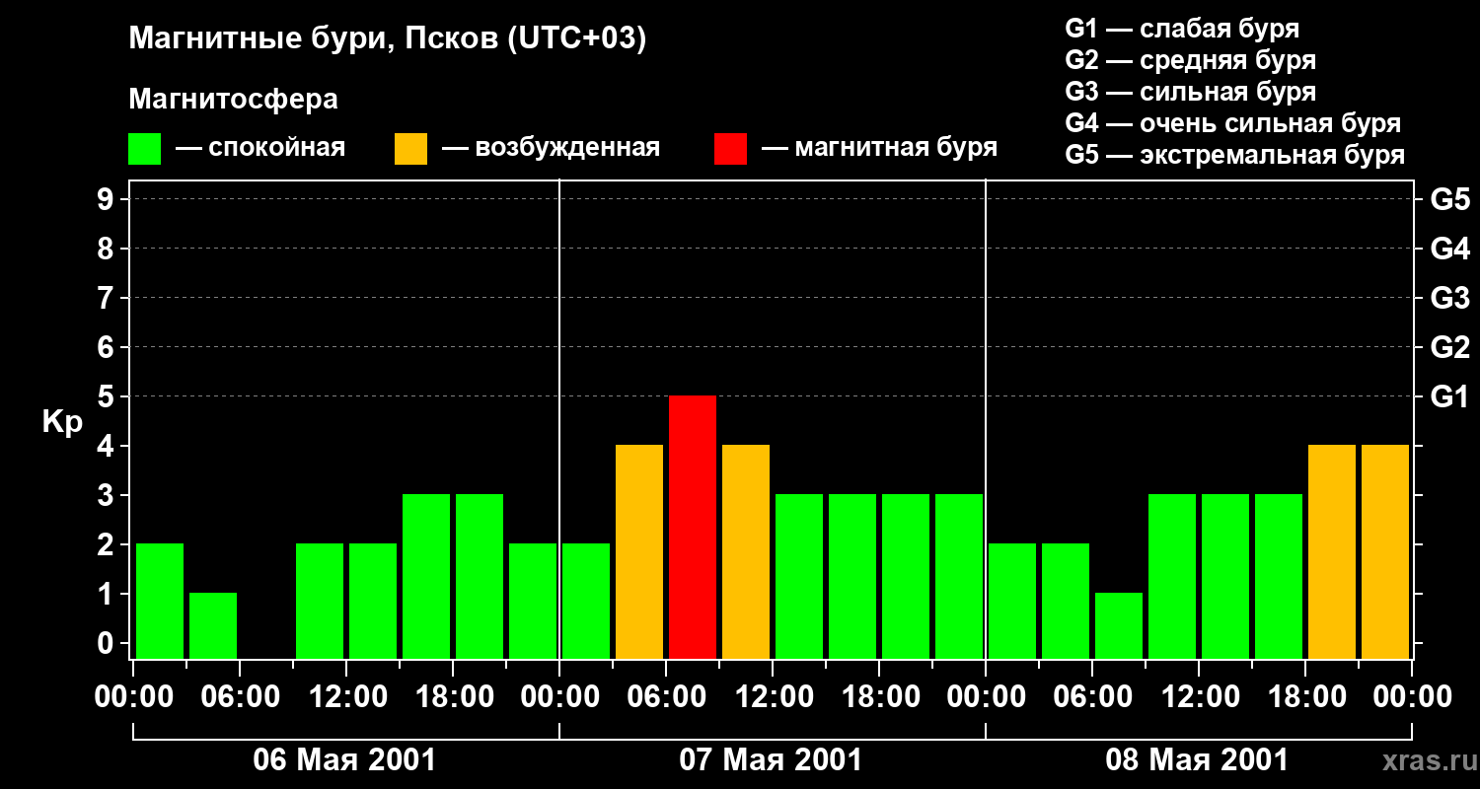Click the green 'спокойная' legend swatch
This screenshot has width=1480, height=789.
click(145, 149)
